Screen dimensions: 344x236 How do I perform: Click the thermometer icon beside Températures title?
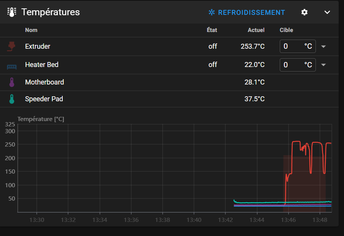12,12
